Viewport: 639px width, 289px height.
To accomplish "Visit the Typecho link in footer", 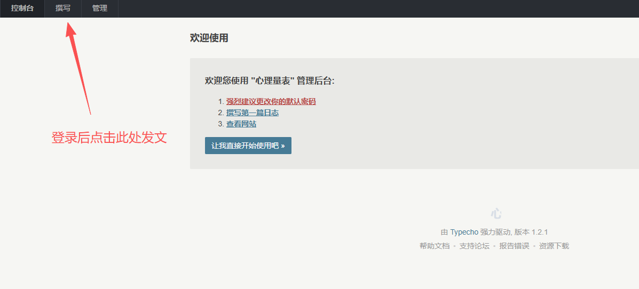I will (x=464, y=232).
